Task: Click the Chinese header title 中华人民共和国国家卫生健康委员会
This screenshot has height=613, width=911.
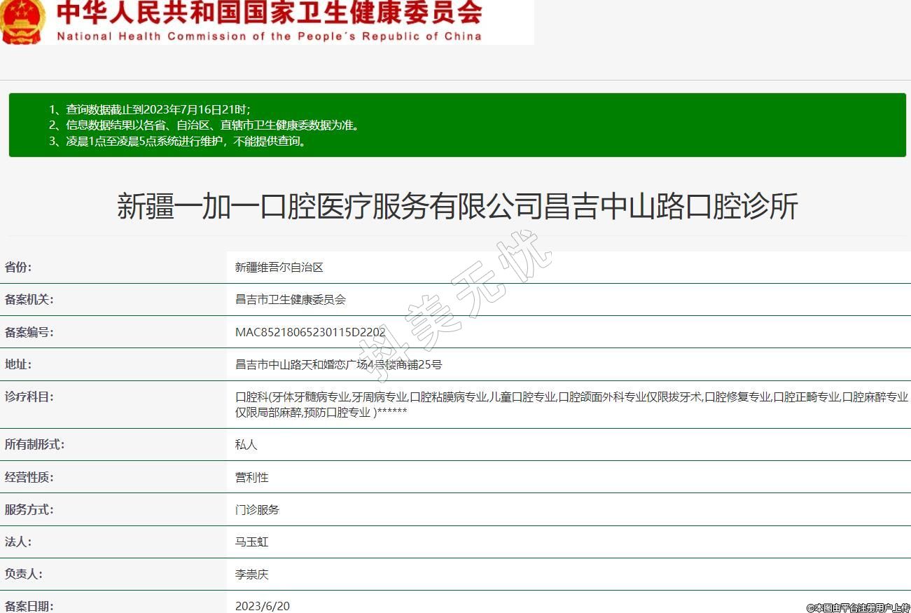Action: click(x=269, y=13)
